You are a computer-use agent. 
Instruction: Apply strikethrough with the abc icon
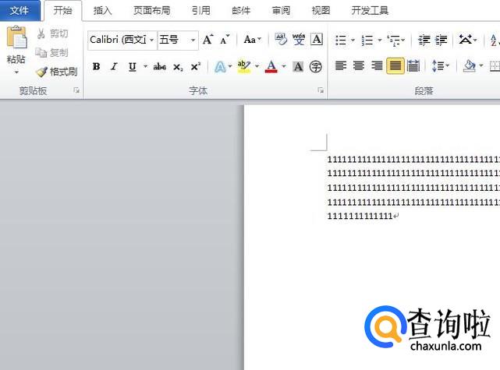(160, 67)
